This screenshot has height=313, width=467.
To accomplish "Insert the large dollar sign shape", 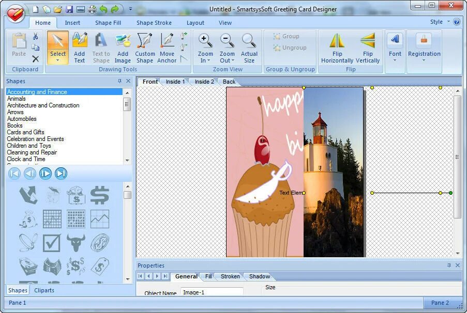I will tap(99, 195).
